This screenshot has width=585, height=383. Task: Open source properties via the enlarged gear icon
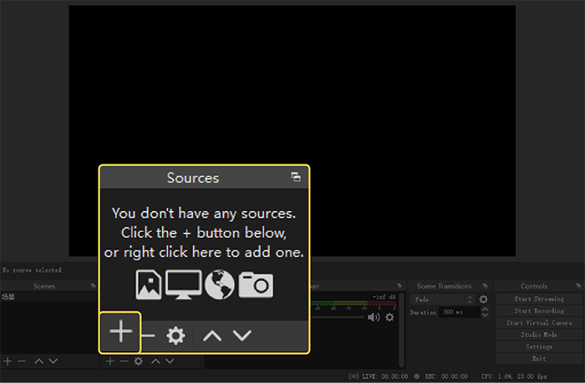(x=175, y=335)
